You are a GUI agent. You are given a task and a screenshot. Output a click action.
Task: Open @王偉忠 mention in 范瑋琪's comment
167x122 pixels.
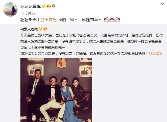tap(49, 20)
